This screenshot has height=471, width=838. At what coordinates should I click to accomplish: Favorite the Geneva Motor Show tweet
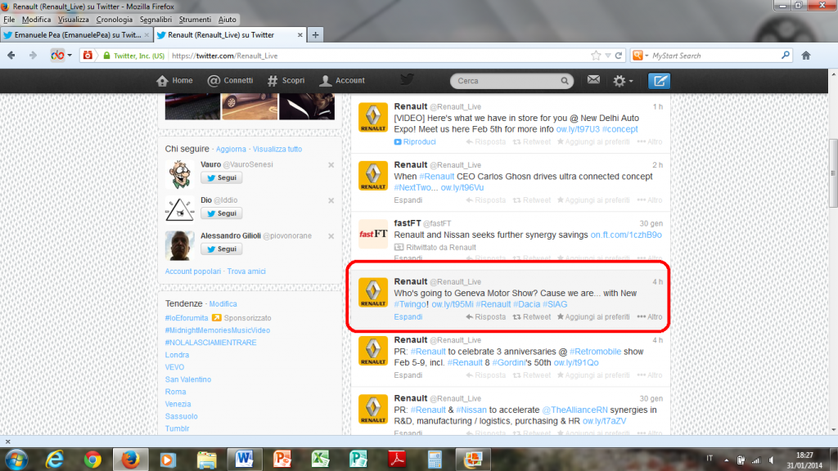pyautogui.click(x=593, y=316)
